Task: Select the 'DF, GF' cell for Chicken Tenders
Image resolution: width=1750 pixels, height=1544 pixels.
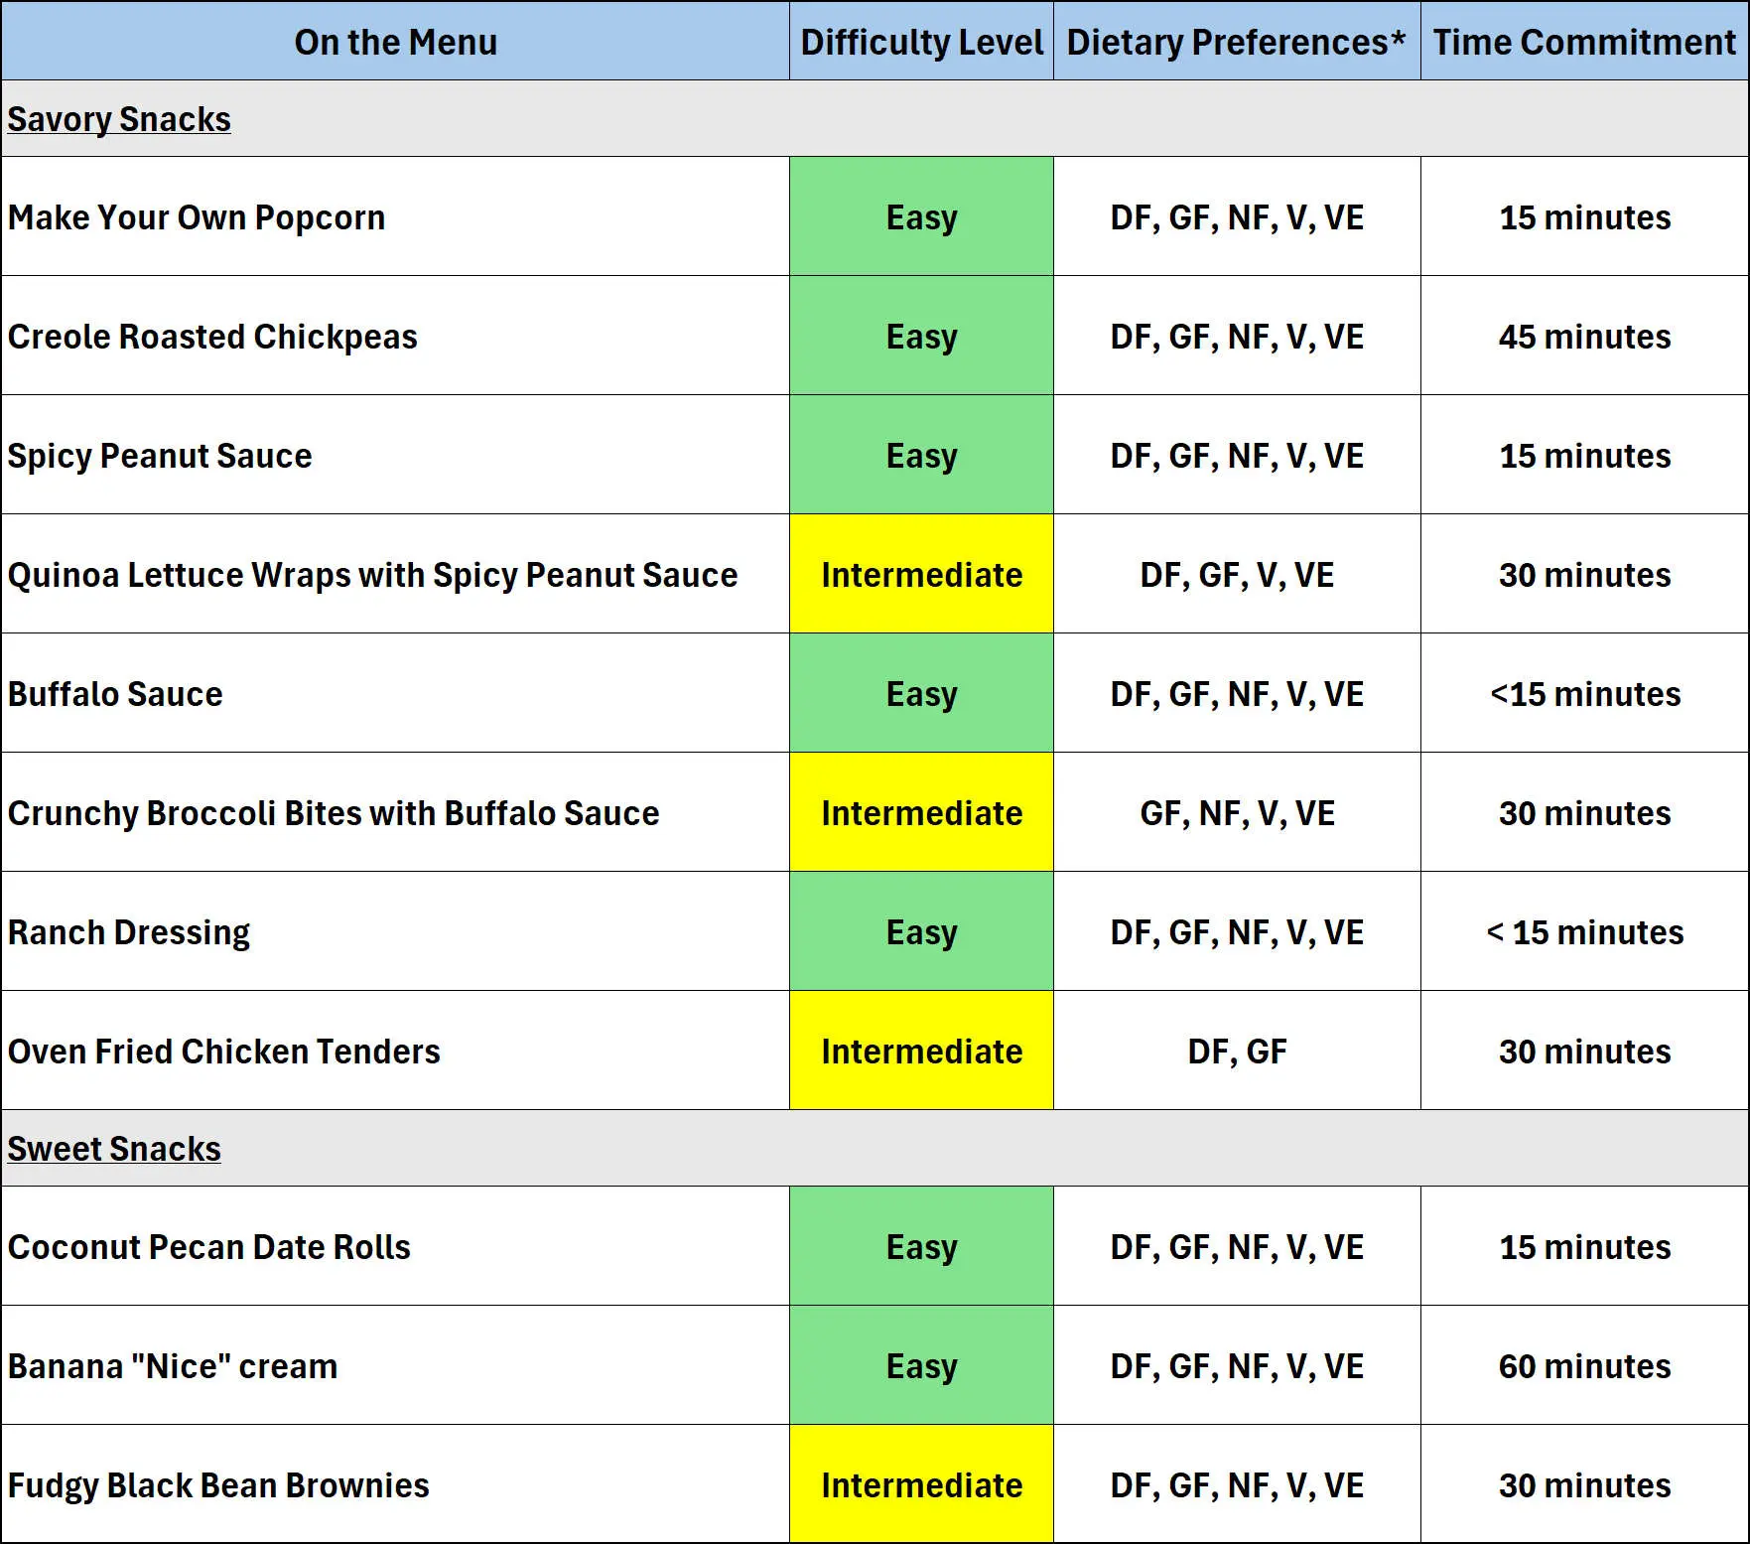Action: pos(1237,1051)
